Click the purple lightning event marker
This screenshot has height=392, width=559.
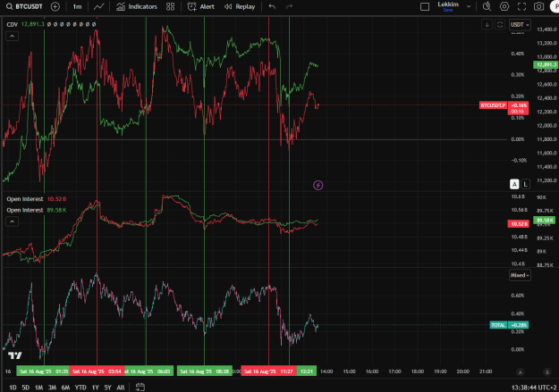point(318,185)
